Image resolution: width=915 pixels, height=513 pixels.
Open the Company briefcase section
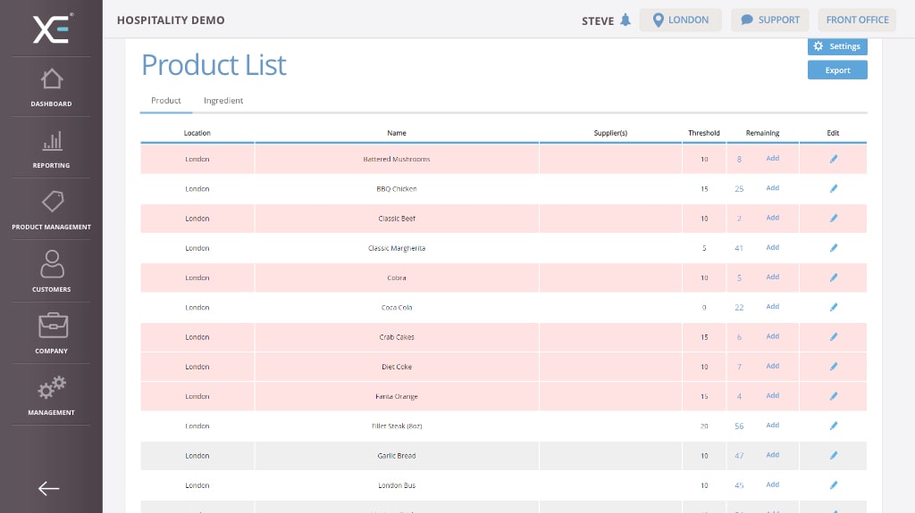click(x=51, y=334)
